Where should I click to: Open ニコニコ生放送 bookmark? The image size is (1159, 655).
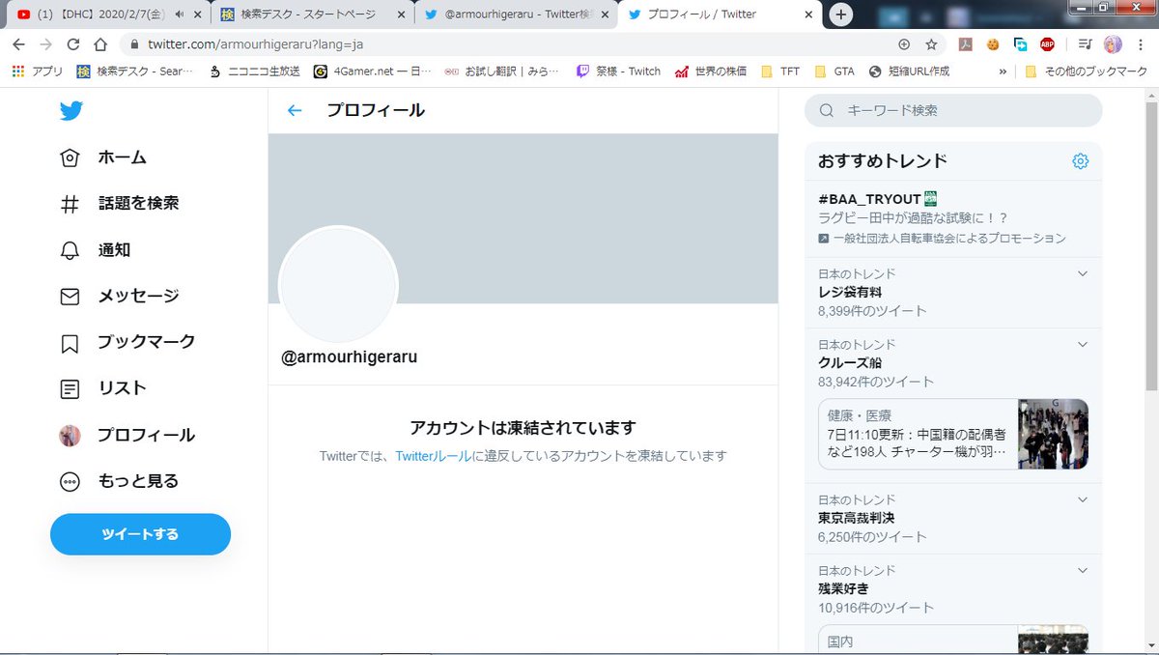coord(254,71)
